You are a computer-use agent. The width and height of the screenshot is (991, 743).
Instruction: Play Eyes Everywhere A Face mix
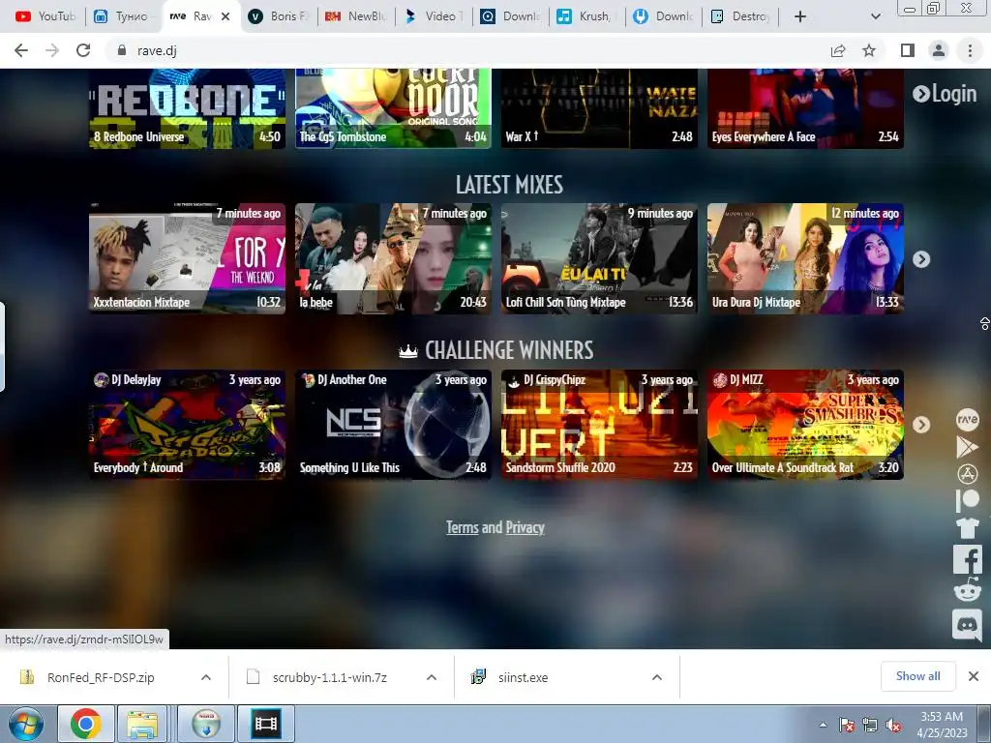(805, 108)
